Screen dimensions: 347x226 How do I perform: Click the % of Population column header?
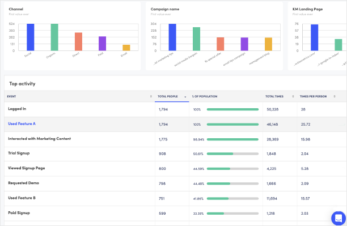click(205, 96)
